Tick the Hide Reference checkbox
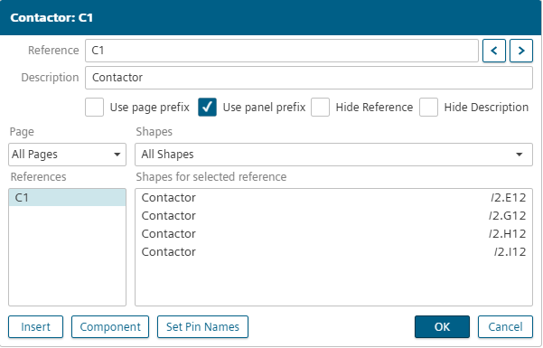 coord(320,107)
